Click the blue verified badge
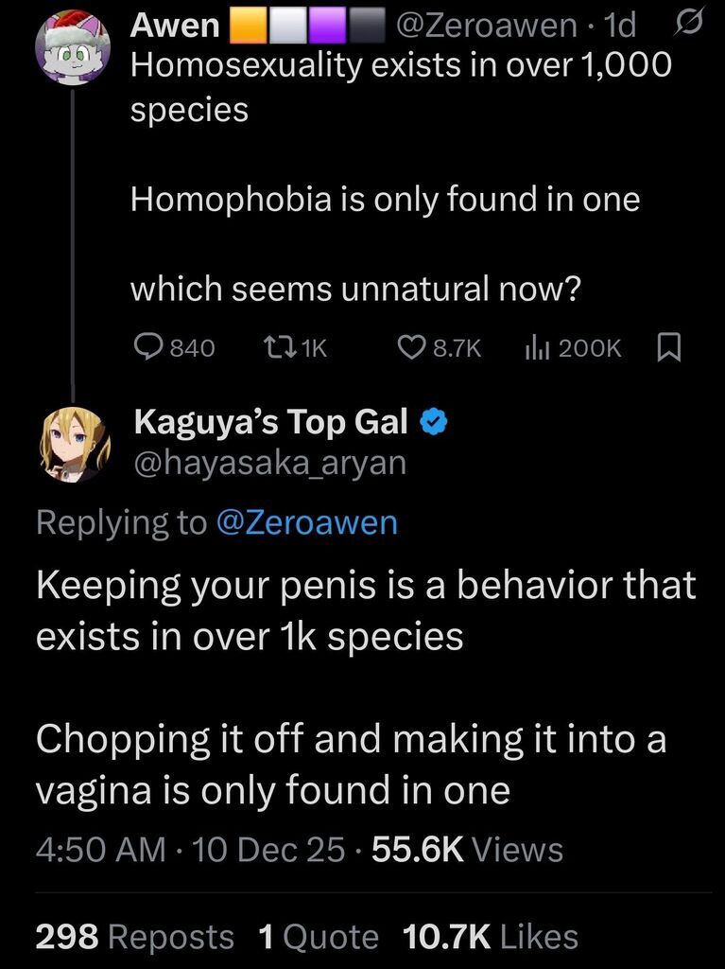725x969 pixels. click(432, 424)
